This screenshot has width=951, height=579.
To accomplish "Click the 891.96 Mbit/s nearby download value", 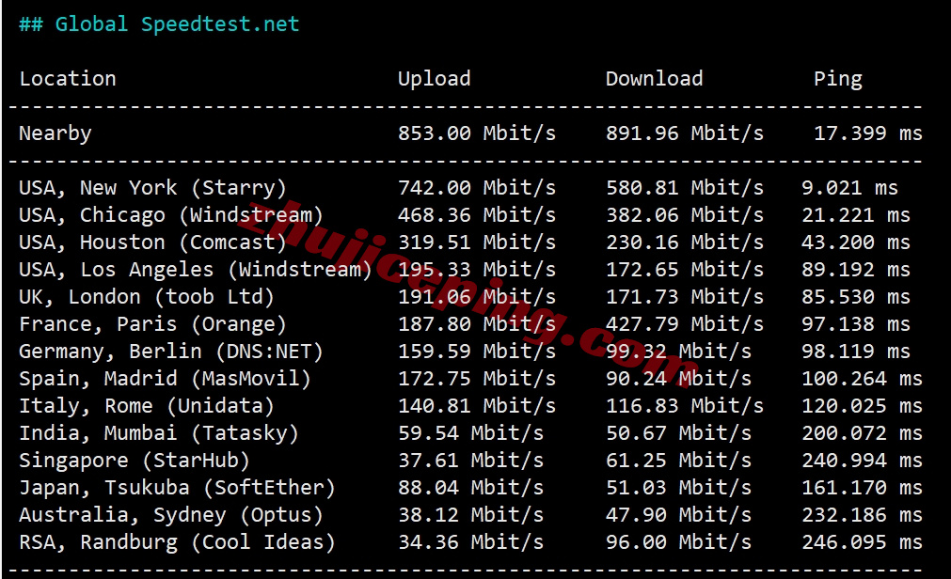I will coord(685,133).
